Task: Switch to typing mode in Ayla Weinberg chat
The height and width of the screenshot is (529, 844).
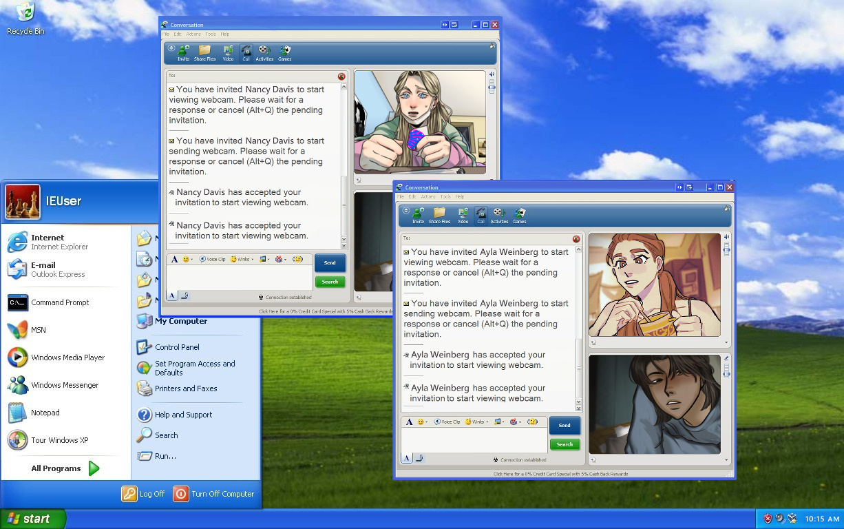Action: click(408, 458)
